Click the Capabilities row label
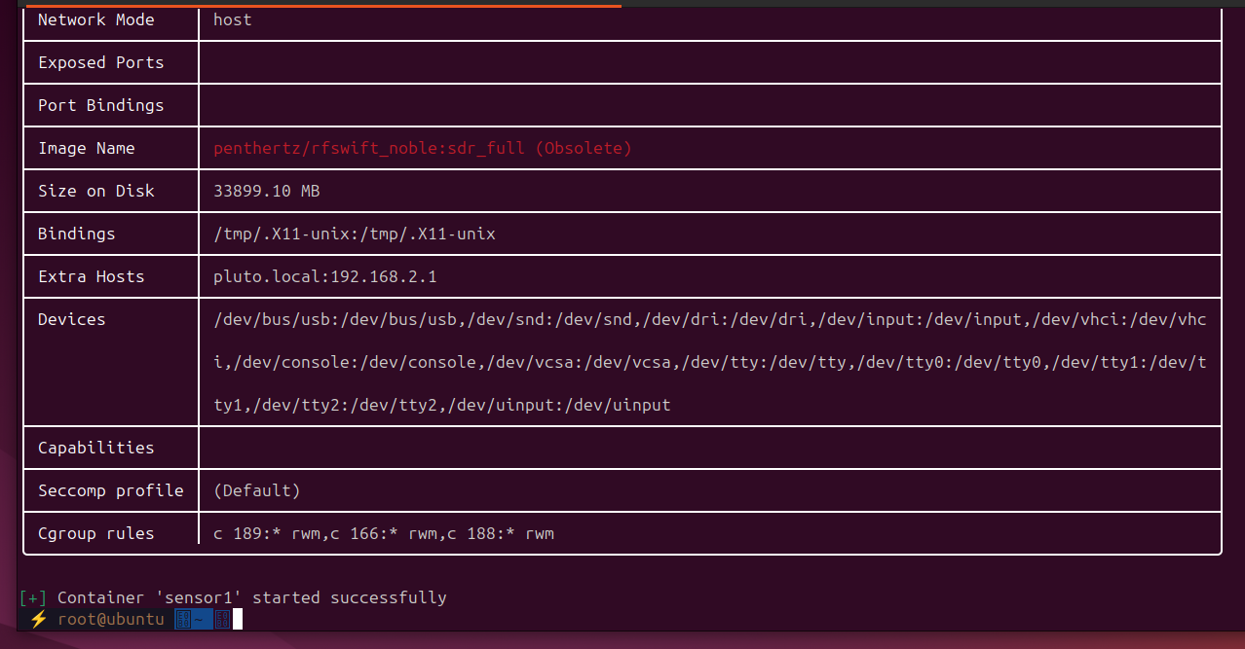Image resolution: width=1245 pixels, height=649 pixels. pyautogui.click(x=95, y=448)
